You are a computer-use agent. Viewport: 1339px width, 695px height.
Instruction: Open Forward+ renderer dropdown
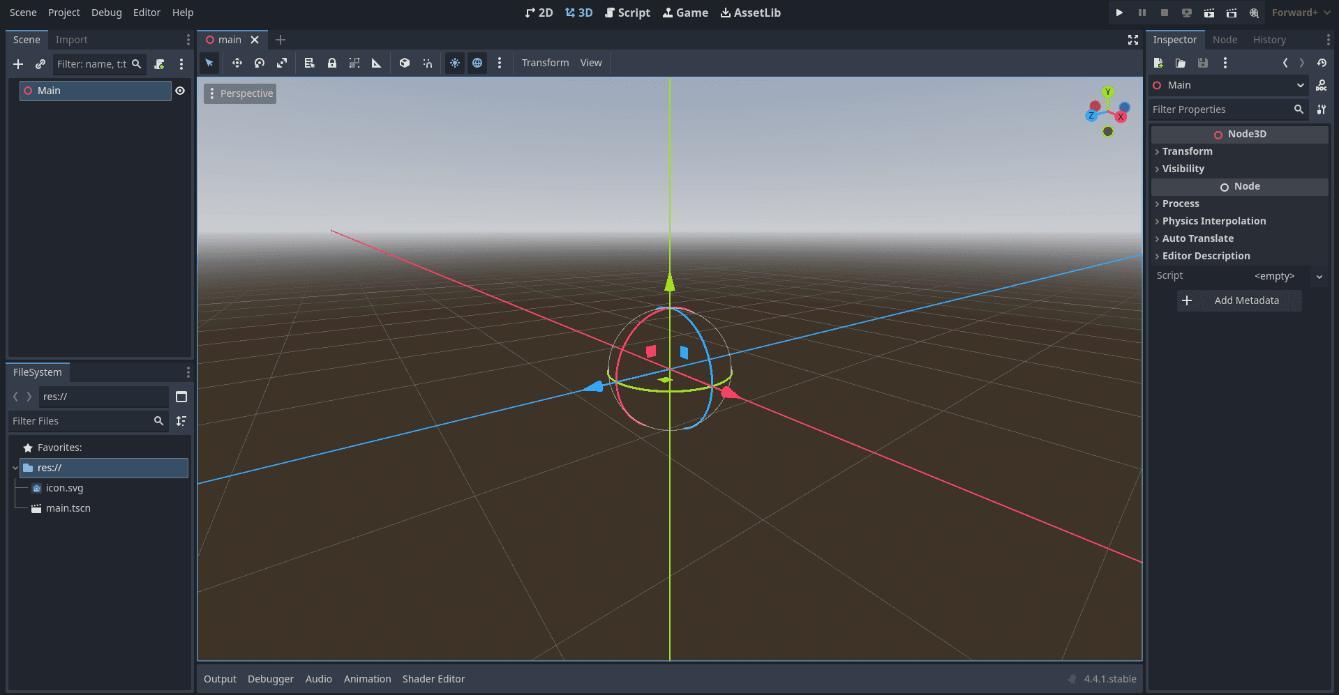click(x=1301, y=13)
